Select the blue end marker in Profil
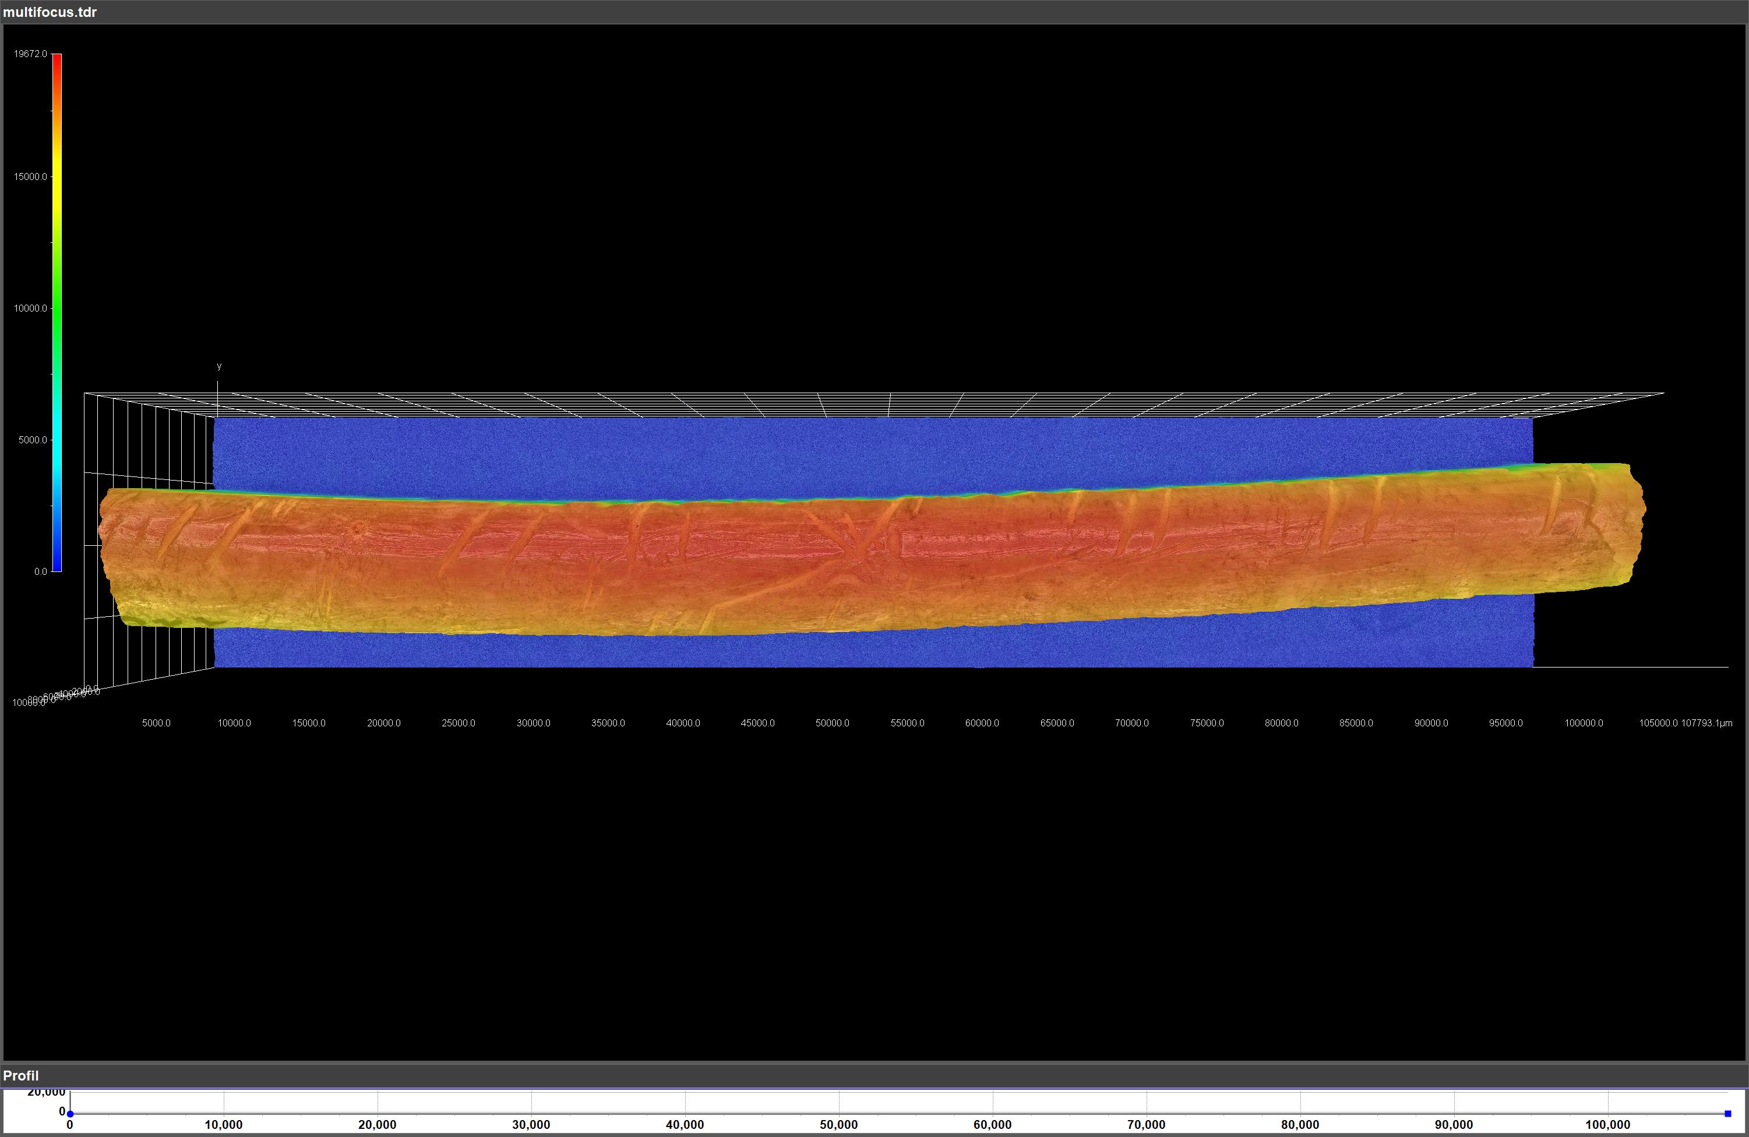Viewport: 1749px width, 1137px height. [x=1727, y=1114]
